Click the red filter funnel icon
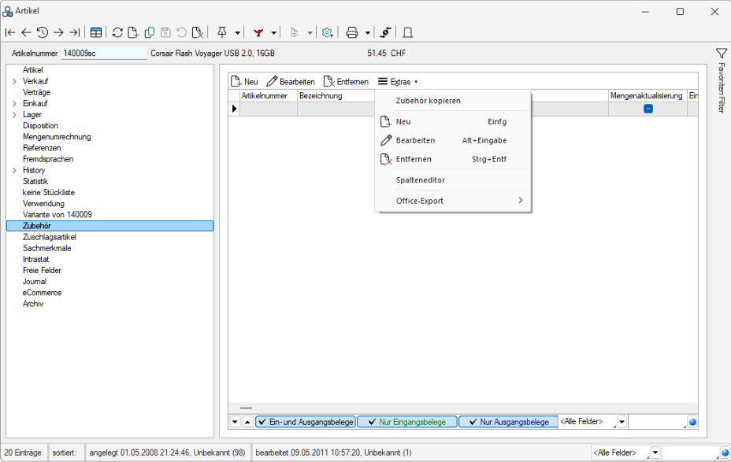Screen dimensions: 731x462 (x=258, y=32)
